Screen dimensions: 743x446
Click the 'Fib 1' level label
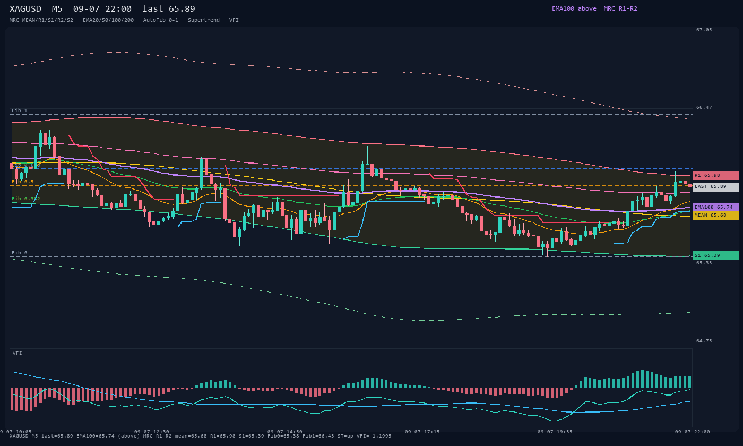[20, 110]
